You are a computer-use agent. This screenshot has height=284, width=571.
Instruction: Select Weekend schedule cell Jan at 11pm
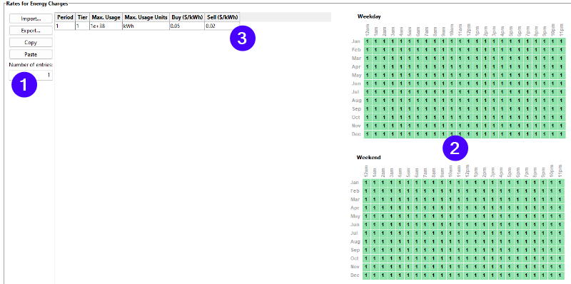(x=561, y=183)
